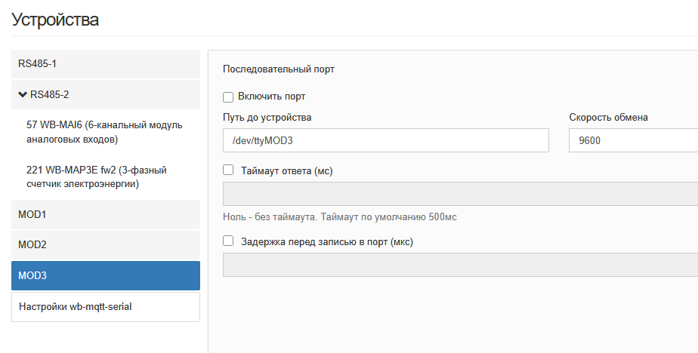Collapse RS485-2 using the chevron icon
This screenshot has height=353, width=698.
(x=22, y=94)
